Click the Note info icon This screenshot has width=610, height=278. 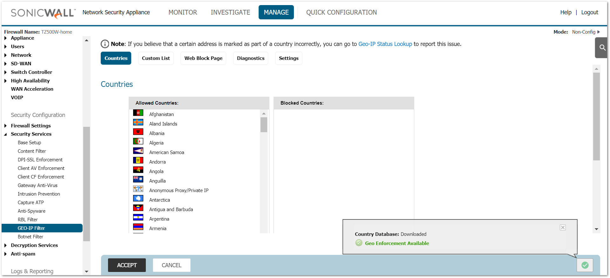coord(105,44)
